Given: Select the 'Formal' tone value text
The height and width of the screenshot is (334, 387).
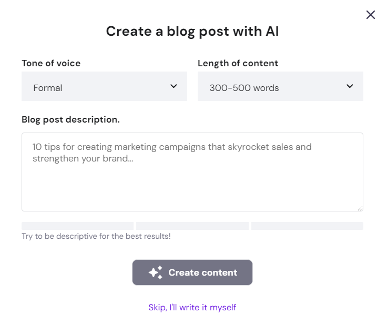Looking at the screenshot, I should [x=48, y=88].
